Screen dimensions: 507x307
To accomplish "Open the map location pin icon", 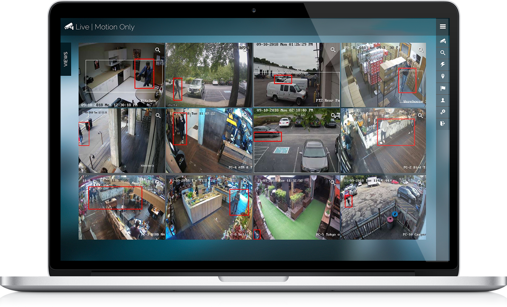I will click(x=443, y=76).
